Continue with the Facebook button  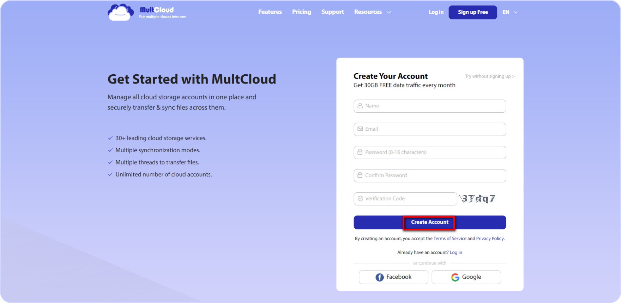[x=393, y=277]
